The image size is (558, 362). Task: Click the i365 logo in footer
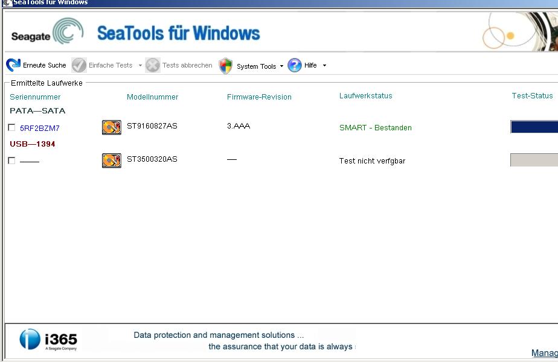(48, 340)
